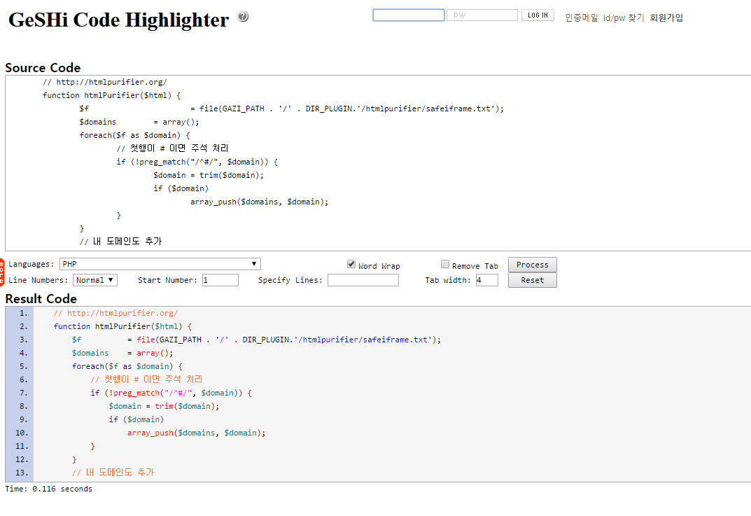This screenshot has height=516, width=751.
Task: Open the id/pw 찾기 link
Action: click(x=624, y=18)
